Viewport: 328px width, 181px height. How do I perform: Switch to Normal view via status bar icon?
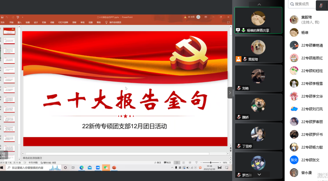pos(177,162)
